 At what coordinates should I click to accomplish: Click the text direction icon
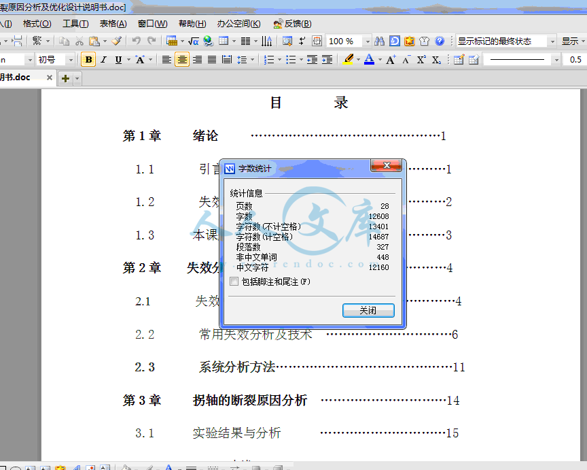[266, 41]
